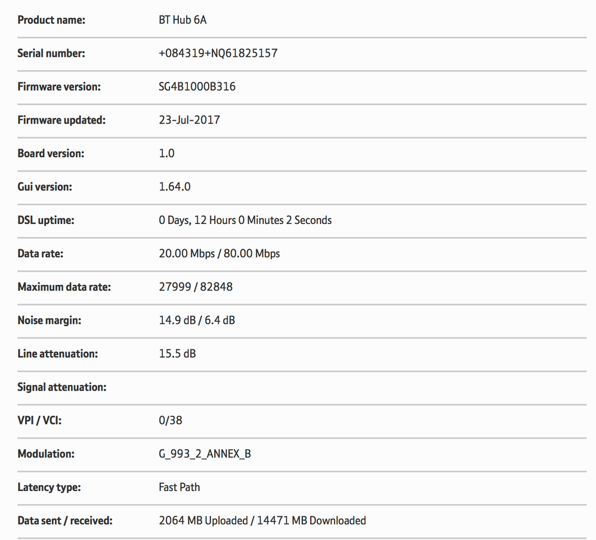Screen dimensions: 596x540
Task: Click the data uploaded / downloaded value
Action: pos(263,521)
